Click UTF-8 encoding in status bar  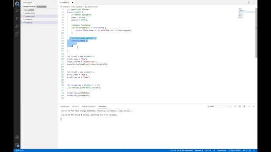click(x=208, y=150)
